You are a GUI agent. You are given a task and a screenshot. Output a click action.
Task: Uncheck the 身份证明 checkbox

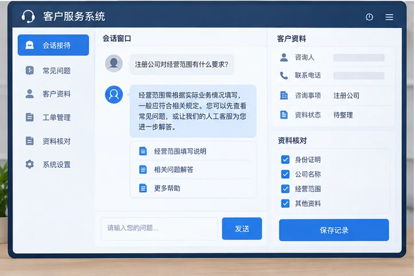[285, 159]
